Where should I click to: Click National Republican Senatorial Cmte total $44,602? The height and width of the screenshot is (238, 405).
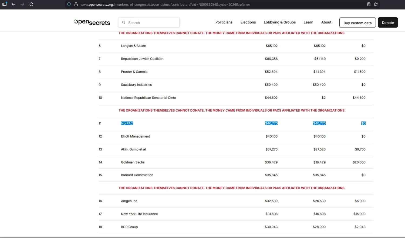[x=271, y=98]
